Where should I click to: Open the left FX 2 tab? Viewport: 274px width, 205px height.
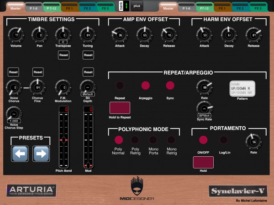coord(87,7)
